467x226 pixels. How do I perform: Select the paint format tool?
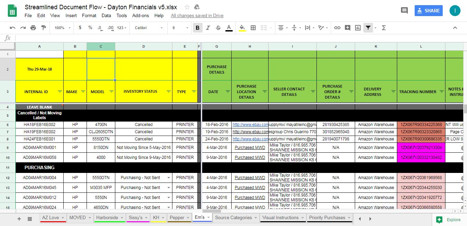(43, 28)
